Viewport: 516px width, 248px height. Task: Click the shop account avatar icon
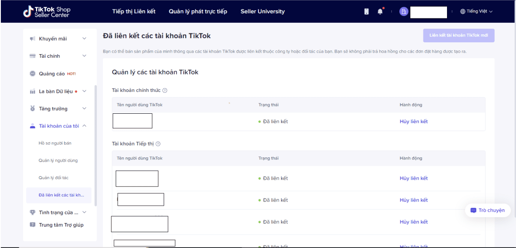point(403,12)
